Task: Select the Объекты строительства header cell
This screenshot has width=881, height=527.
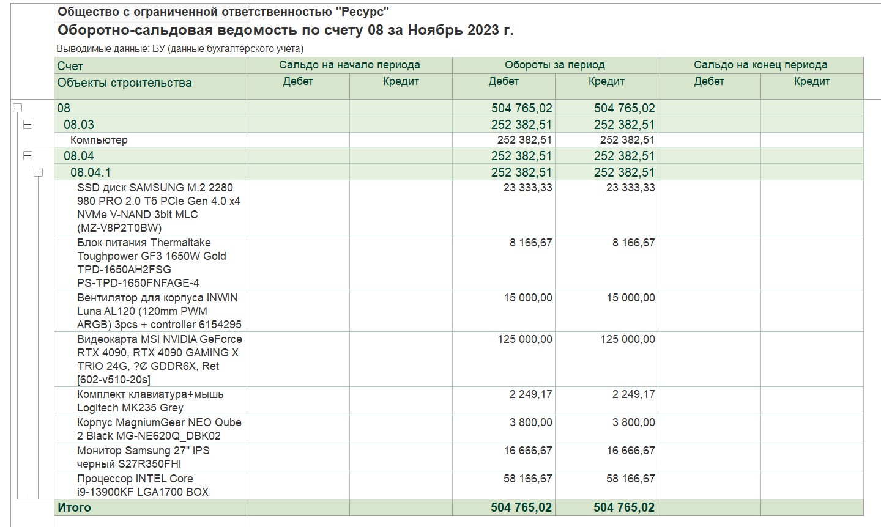Action: click(151, 87)
